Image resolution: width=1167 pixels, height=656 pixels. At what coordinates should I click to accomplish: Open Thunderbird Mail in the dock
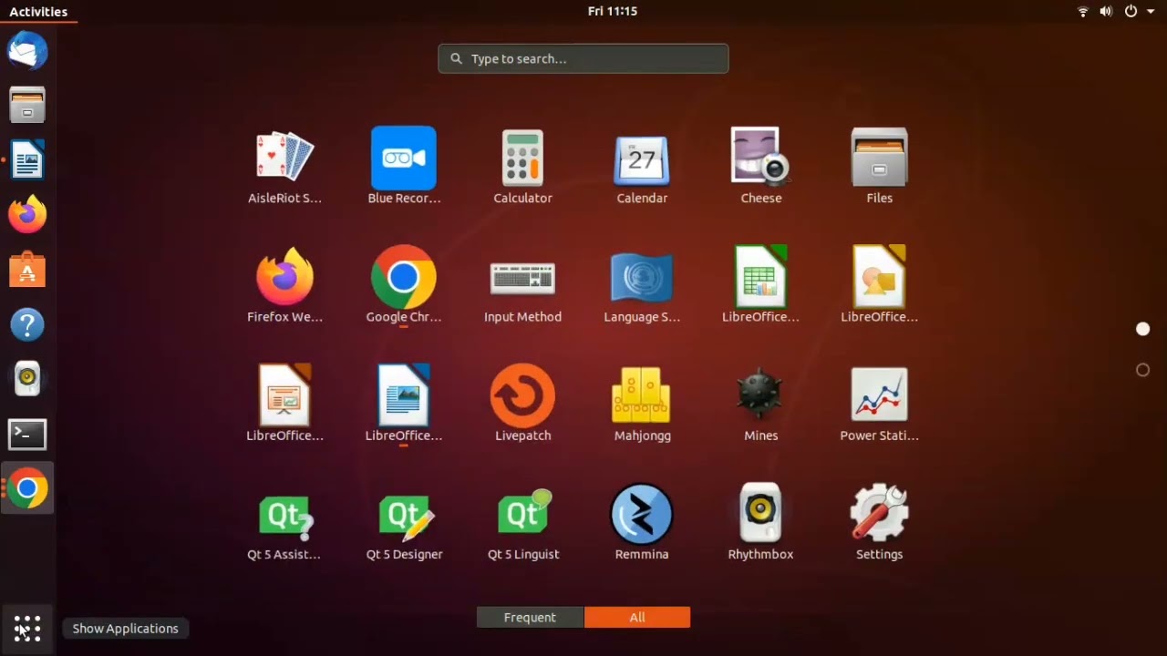(27, 50)
